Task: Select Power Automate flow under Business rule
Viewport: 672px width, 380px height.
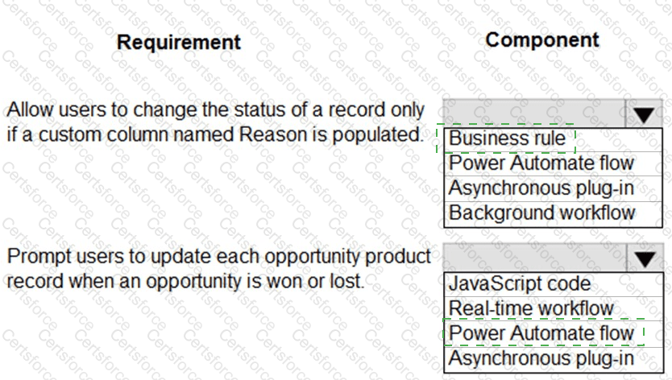Action: pyautogui.click(x=541, y=163)
